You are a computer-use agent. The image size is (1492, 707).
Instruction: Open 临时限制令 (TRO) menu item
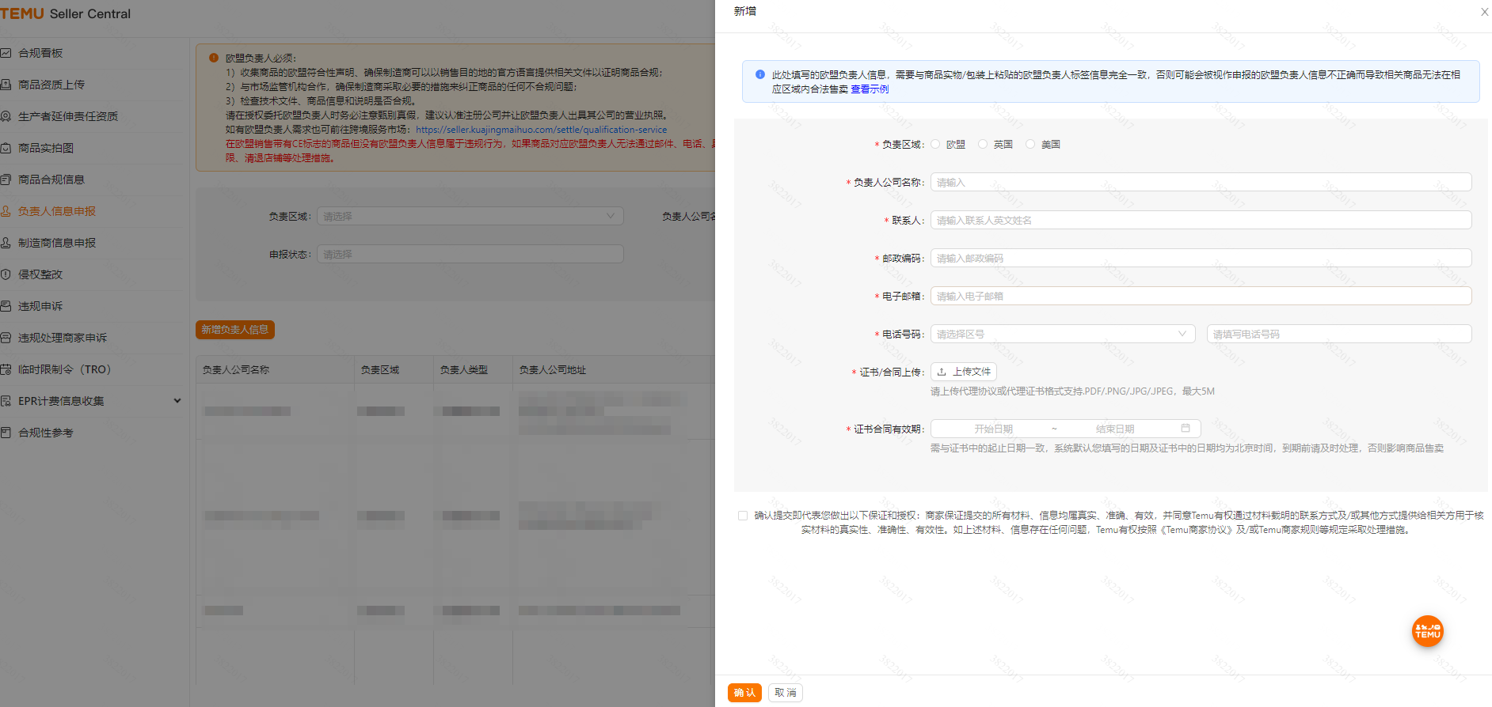pos(65,369)
